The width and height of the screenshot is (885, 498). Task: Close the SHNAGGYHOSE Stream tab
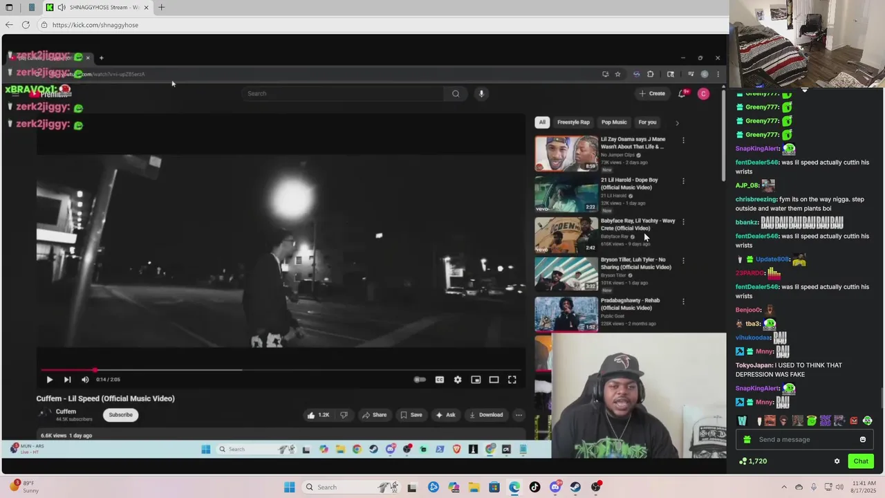pos(146,8)
